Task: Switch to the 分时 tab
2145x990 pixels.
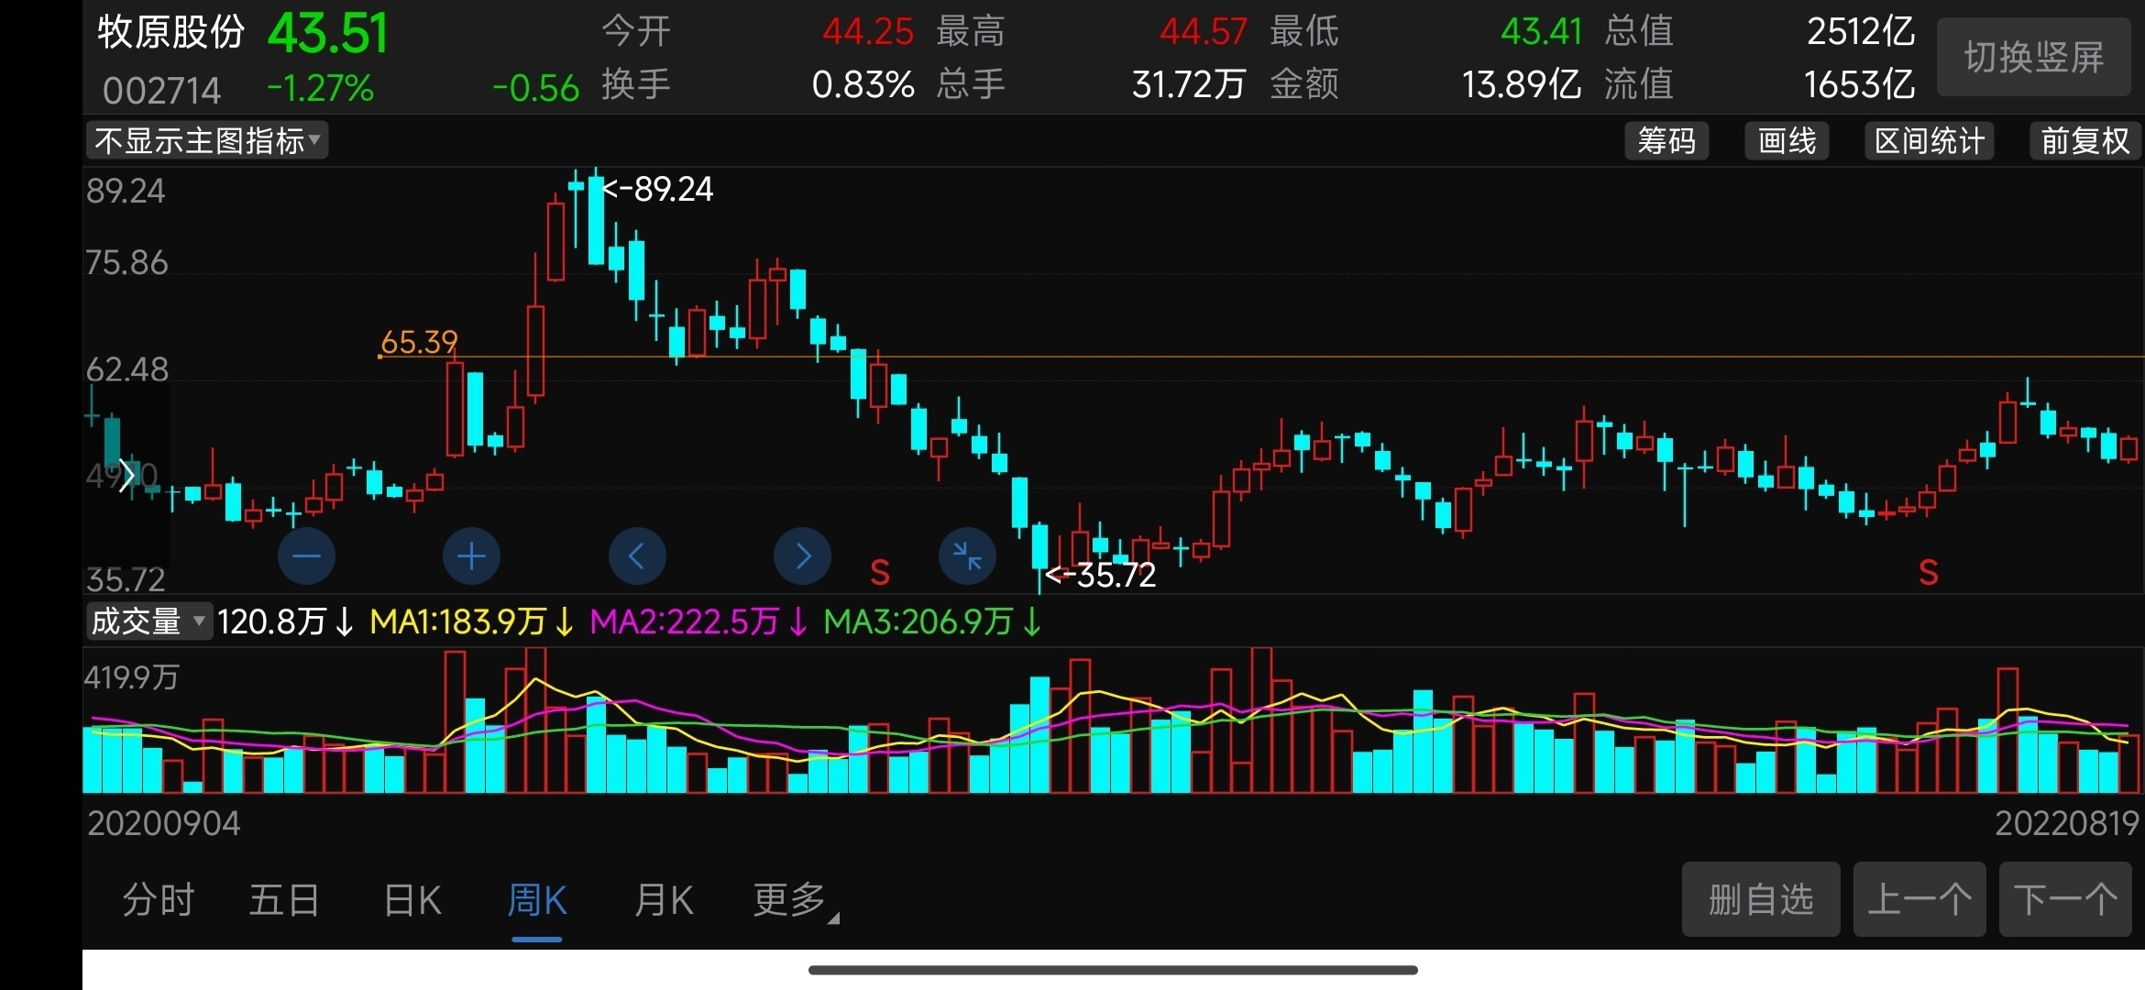Action: (x=159, y=900)
